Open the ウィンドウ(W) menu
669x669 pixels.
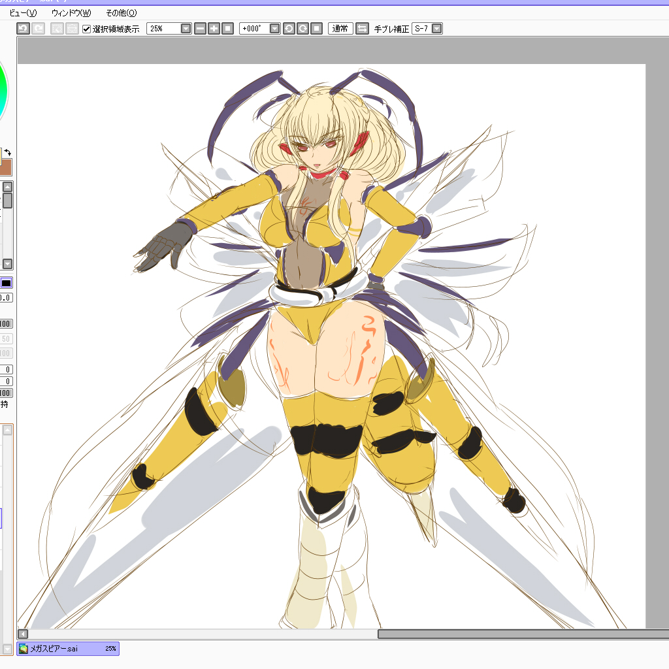(x=71, y=13)
